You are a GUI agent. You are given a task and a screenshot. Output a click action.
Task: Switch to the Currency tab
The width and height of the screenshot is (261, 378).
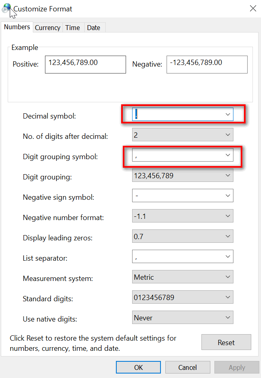coord(47,28)
